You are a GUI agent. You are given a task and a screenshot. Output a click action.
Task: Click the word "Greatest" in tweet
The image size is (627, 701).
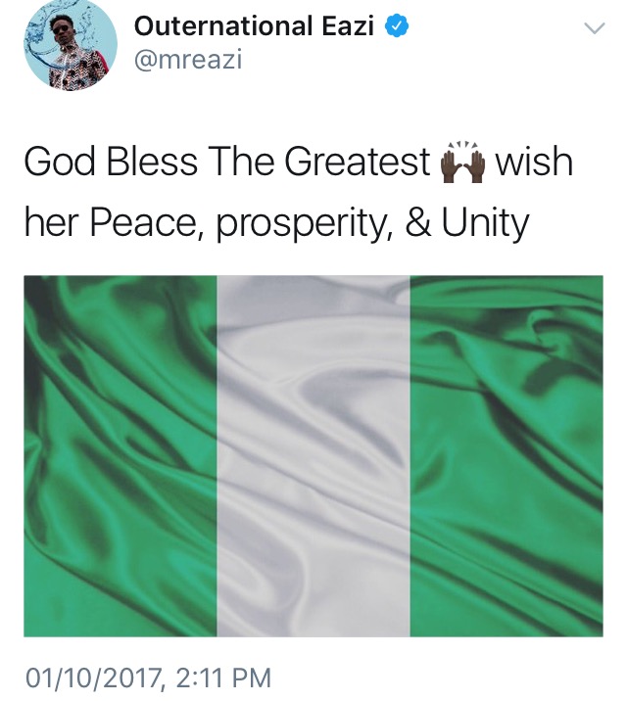pos(358,162)
